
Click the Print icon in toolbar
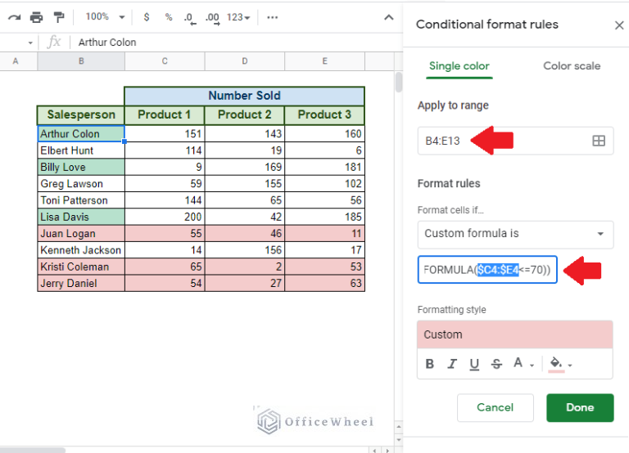tap(36, 17)
